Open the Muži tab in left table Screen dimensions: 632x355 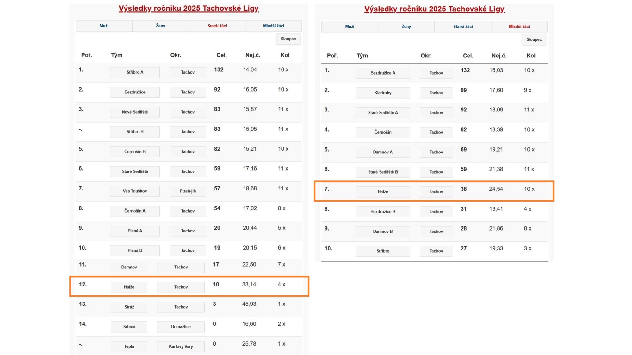tap(104, 26)
